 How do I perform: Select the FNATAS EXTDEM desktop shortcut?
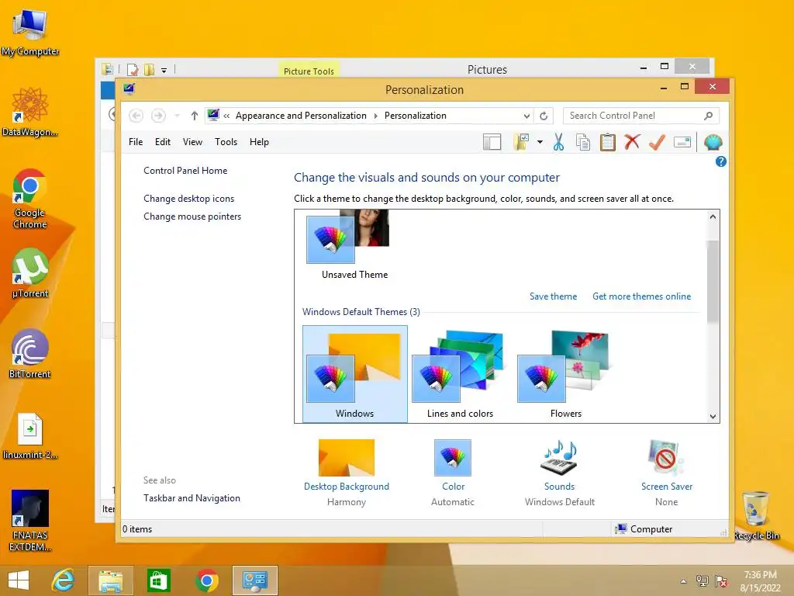tap(30, 521)
